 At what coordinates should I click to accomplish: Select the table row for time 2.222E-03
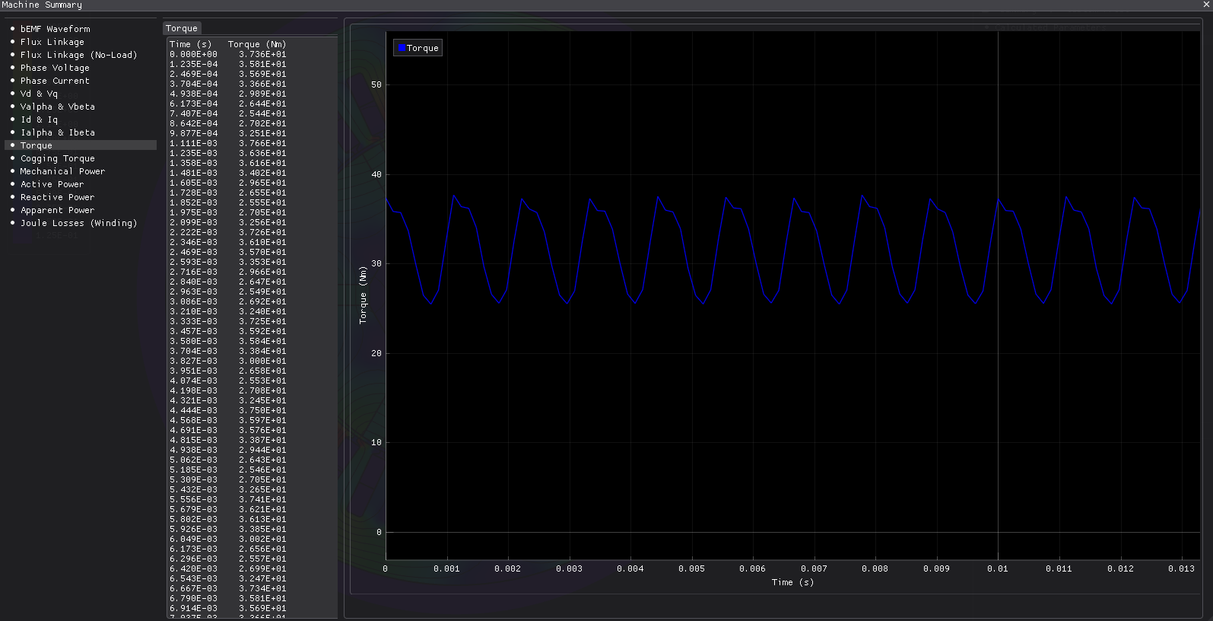pos(228,232)
